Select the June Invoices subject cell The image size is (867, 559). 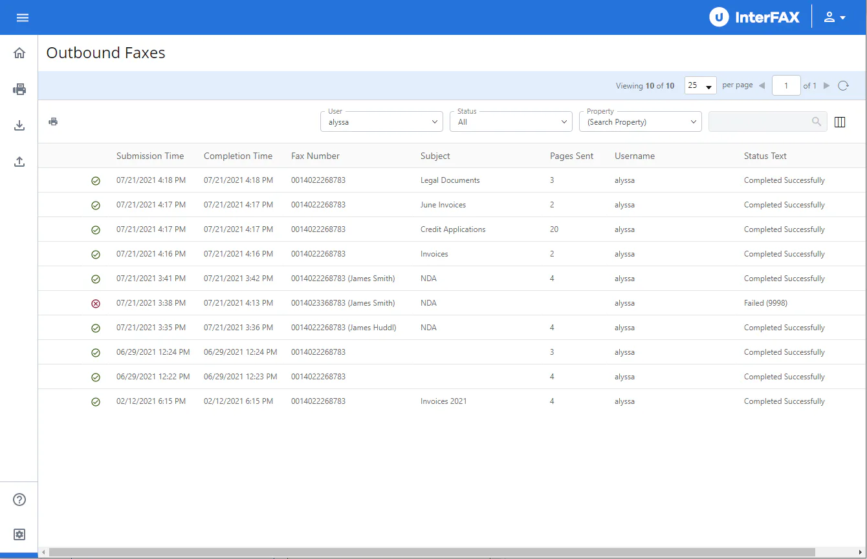pyautogui.click(x=443, y=205)
